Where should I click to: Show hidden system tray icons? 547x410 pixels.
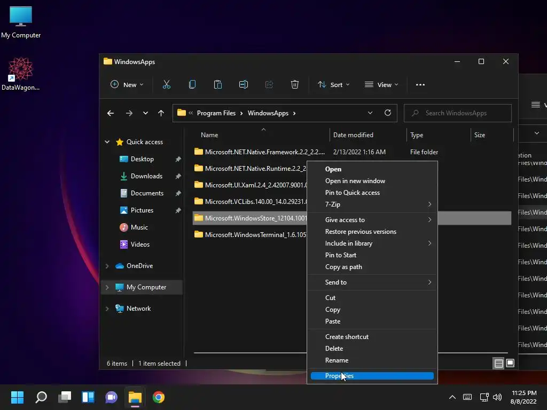coord(452,397)
